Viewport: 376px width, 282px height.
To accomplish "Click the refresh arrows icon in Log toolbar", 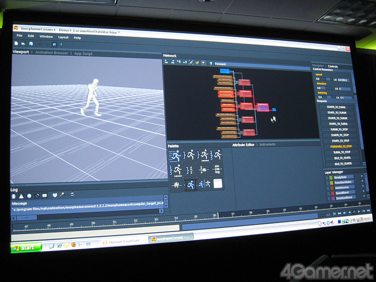I will click(72, 195).
